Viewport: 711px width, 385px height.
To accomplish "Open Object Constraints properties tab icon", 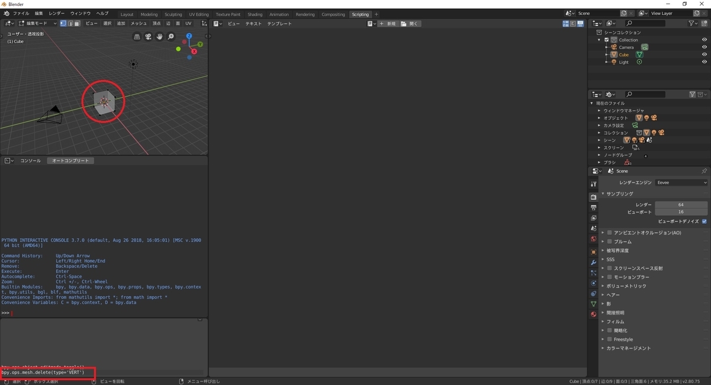I will (x=593, y=294).
